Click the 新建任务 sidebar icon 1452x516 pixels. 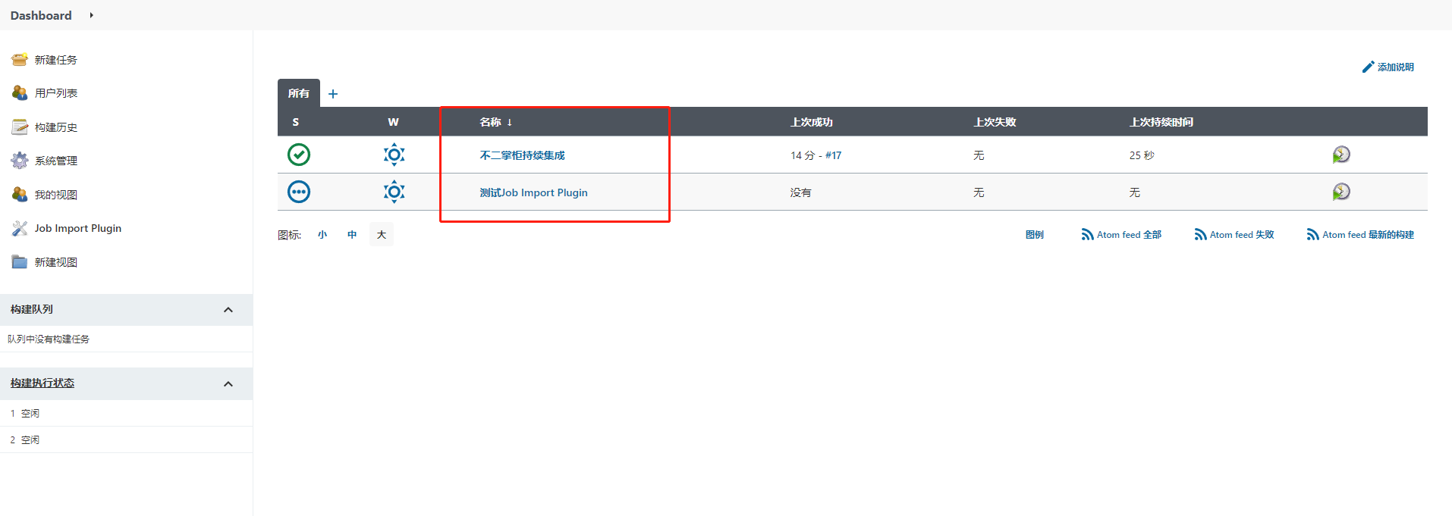click(20, 60)
